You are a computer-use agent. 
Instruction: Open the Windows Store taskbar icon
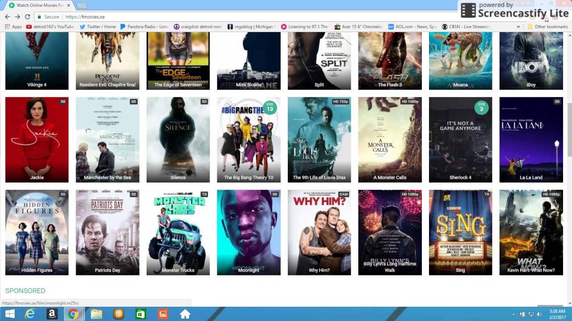[141, 314]
